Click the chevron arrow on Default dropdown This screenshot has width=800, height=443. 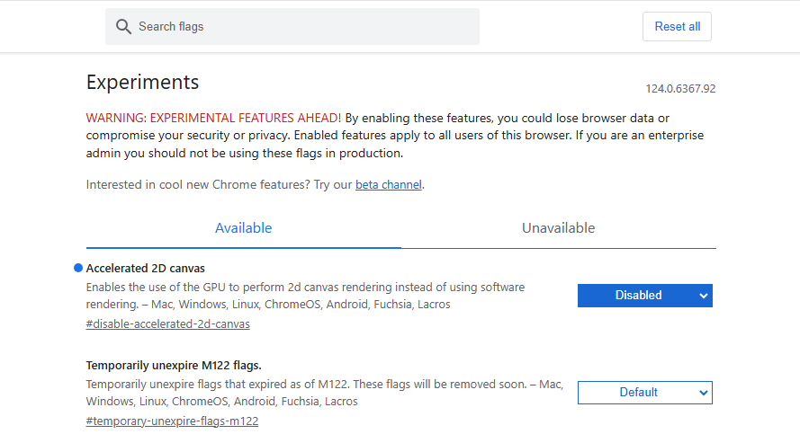coord(703,393)
